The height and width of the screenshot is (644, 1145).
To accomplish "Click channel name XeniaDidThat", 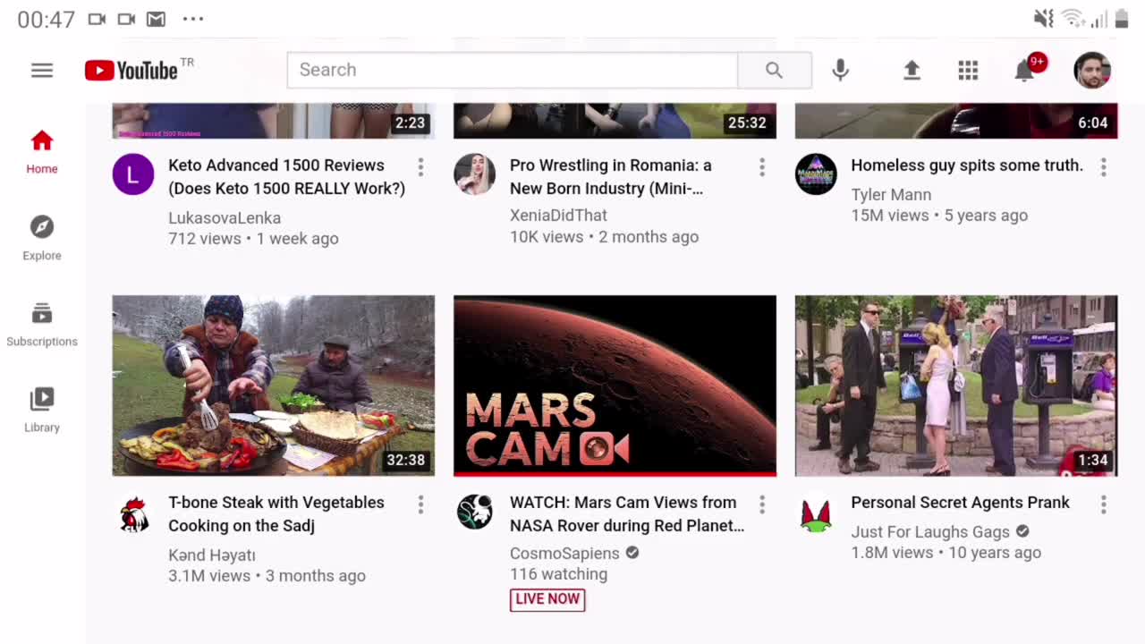I will pos(558,216).
